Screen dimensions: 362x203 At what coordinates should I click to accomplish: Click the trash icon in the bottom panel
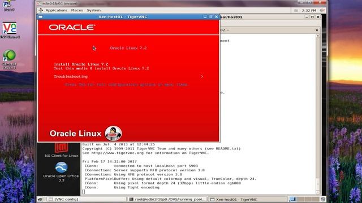(323, 199)
